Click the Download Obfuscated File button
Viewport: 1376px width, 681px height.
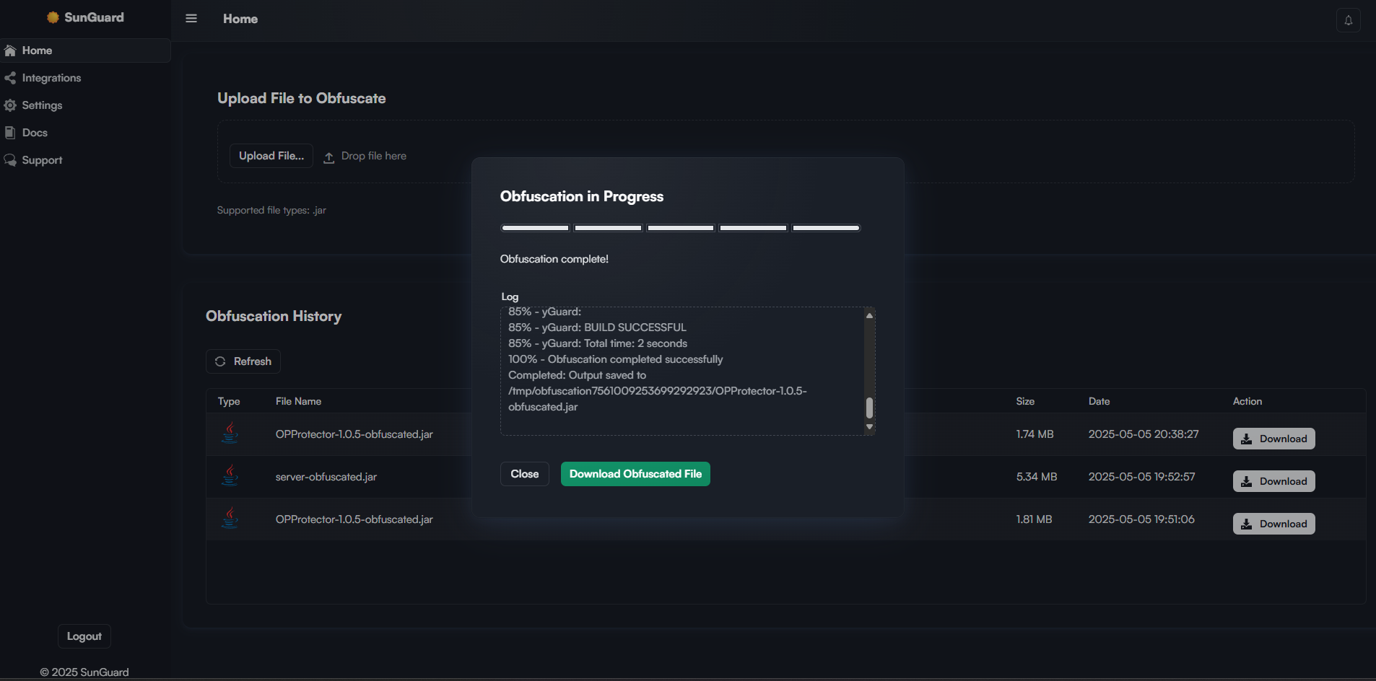(635, 473)
